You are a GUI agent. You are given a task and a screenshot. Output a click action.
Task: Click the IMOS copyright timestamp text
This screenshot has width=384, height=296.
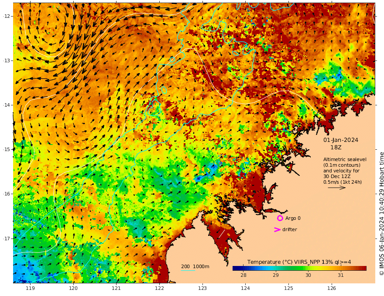(x=381, y=214)
